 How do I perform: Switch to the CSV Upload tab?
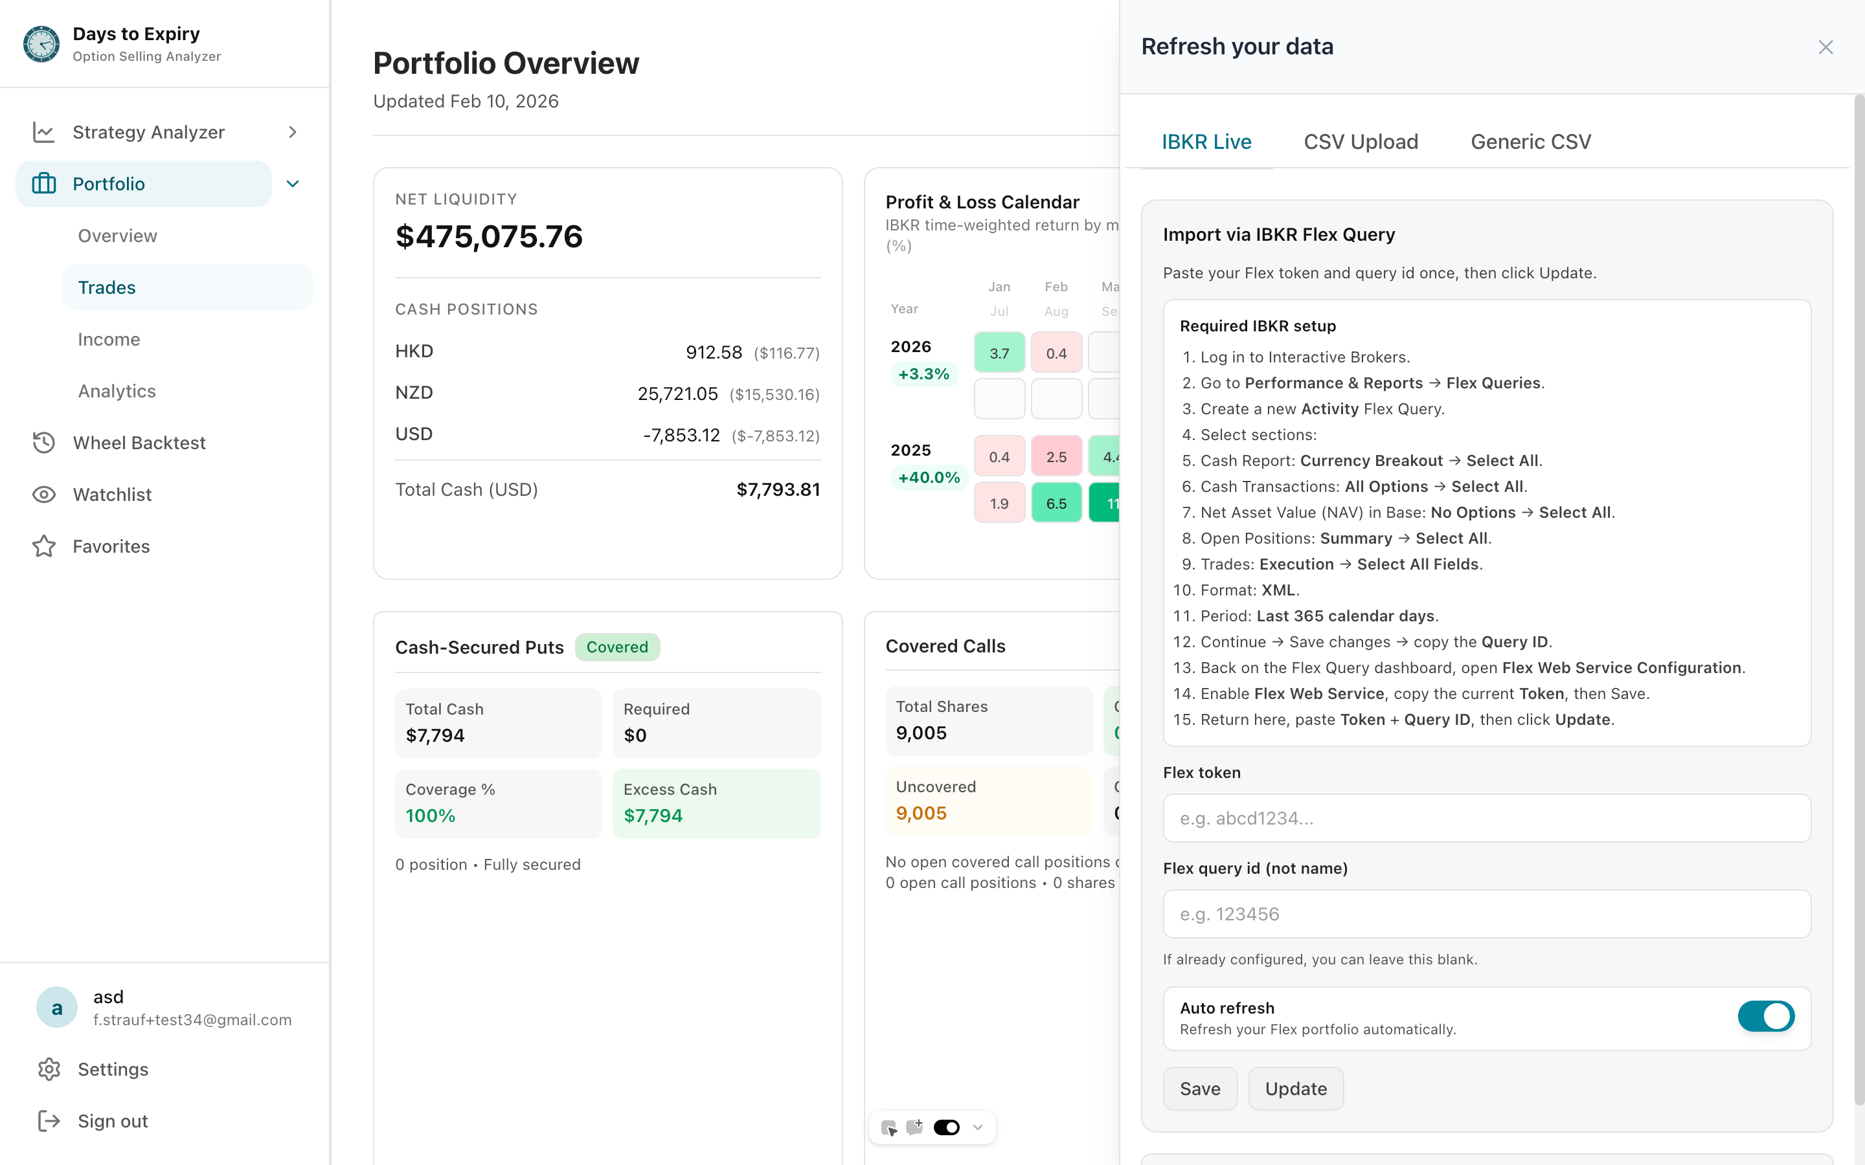(1360, 141)
